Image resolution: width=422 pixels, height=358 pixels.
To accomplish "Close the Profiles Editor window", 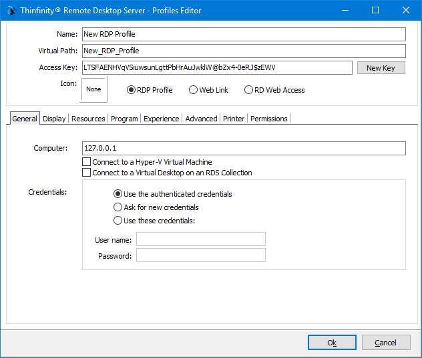I will (x=406, y=11).
